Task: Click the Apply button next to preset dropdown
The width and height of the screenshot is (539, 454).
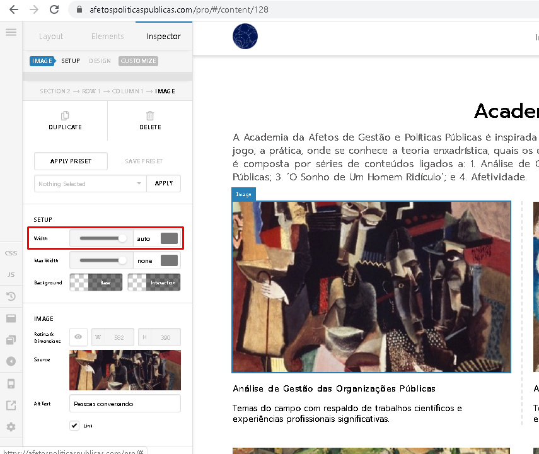Action: (x=164, y=183)
